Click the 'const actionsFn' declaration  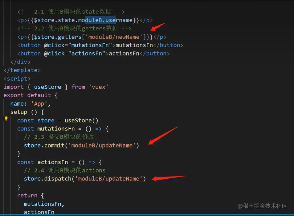point(59,162)
